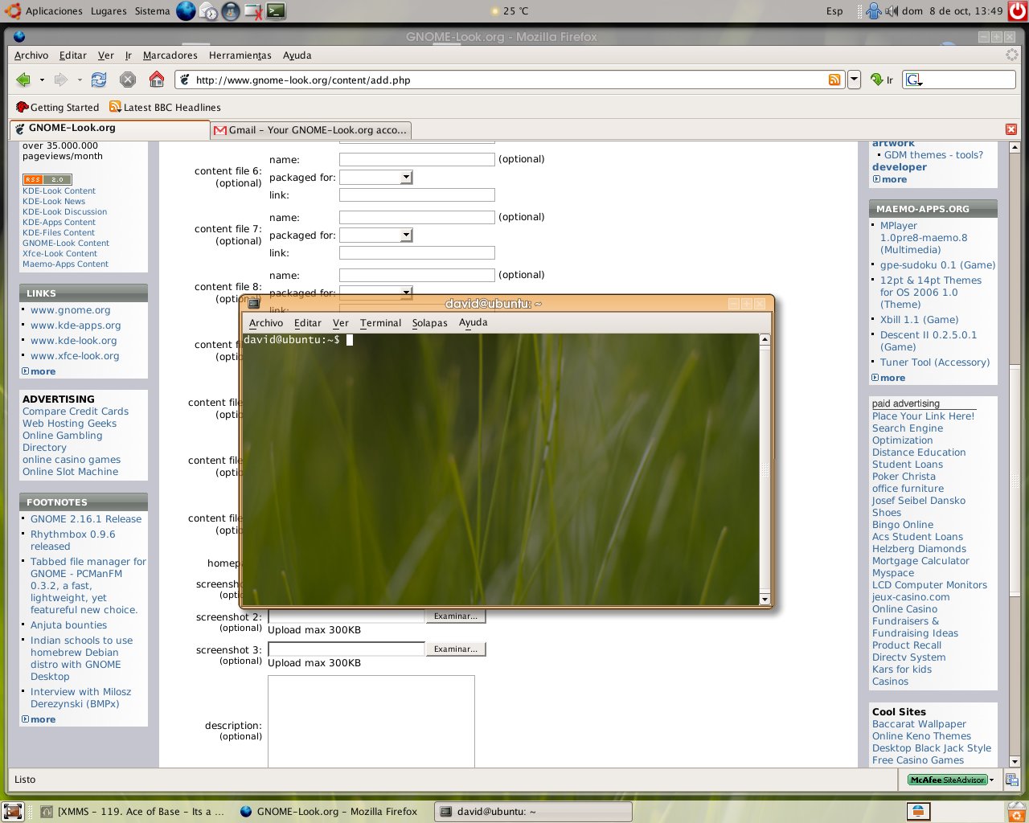
Task: Open the Herramientas menu in Firefox
Action: click(240, 55)
